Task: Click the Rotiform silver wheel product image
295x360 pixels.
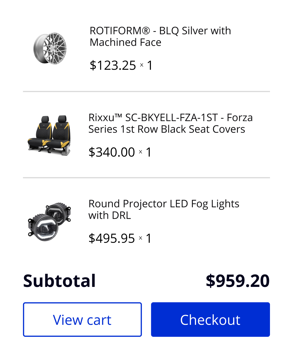Action: click(x=50, y=48)
